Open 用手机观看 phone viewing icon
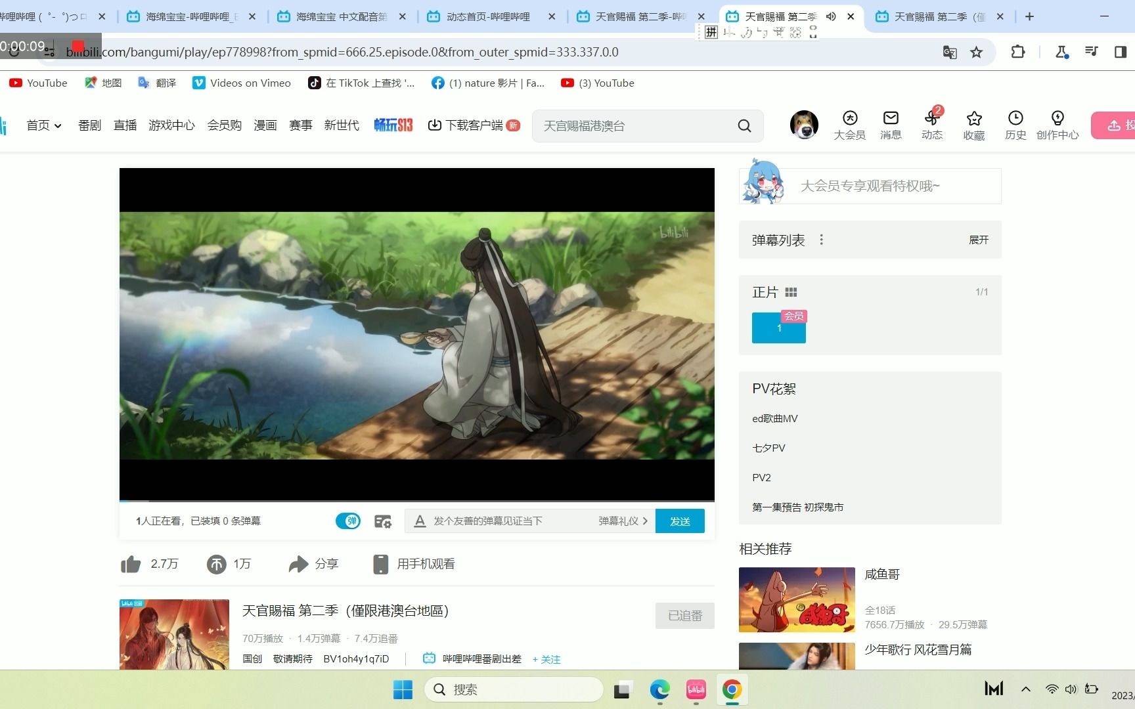 pos(380,564)
